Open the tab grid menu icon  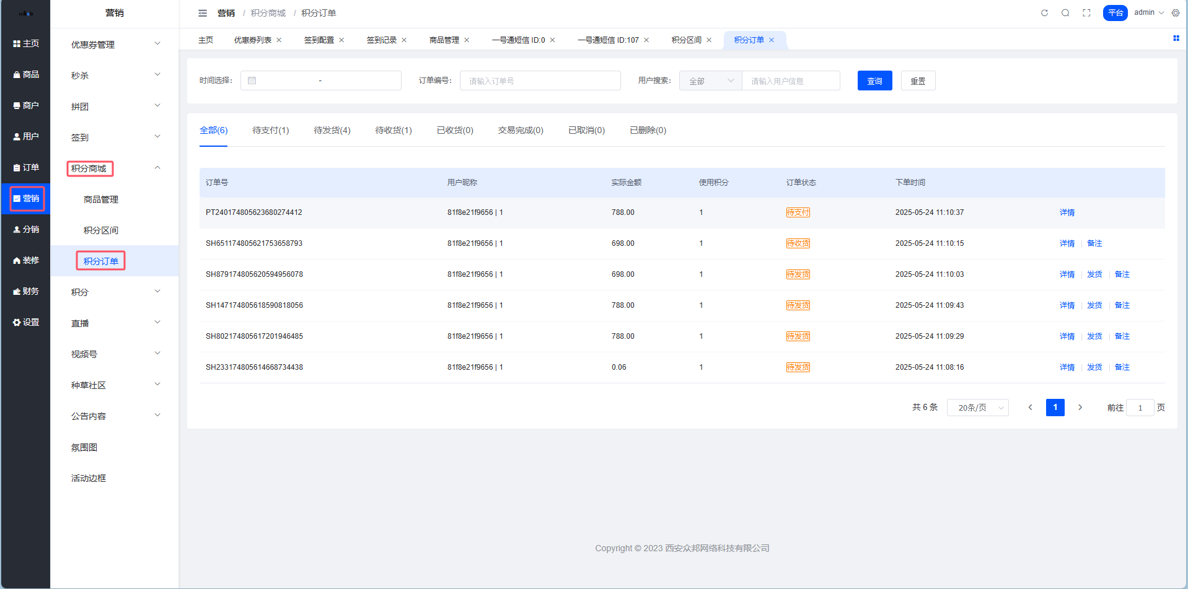click(x=1176, y=38)
